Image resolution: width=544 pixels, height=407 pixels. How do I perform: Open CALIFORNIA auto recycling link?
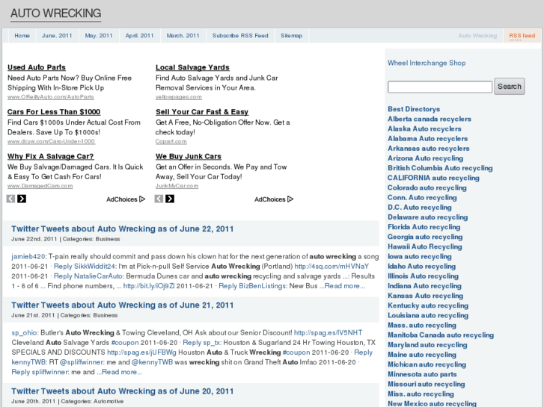point(433,178)
